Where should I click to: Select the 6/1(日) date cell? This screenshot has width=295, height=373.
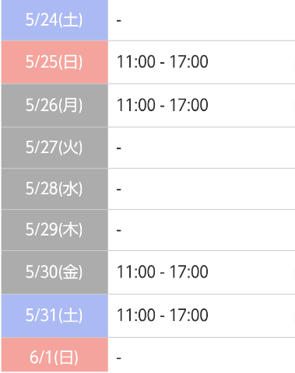coord(54,355)
